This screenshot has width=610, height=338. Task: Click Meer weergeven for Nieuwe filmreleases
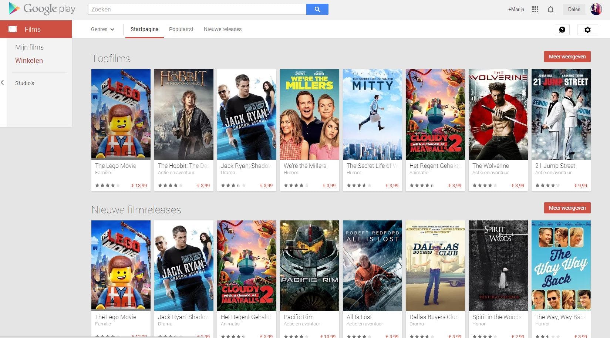[x=567, y=207]
